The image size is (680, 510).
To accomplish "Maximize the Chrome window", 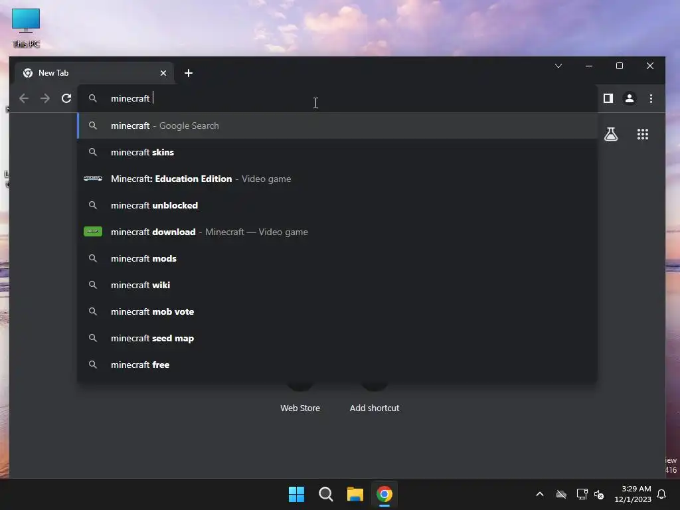I will pyautogui.click(x=620, y=66).
